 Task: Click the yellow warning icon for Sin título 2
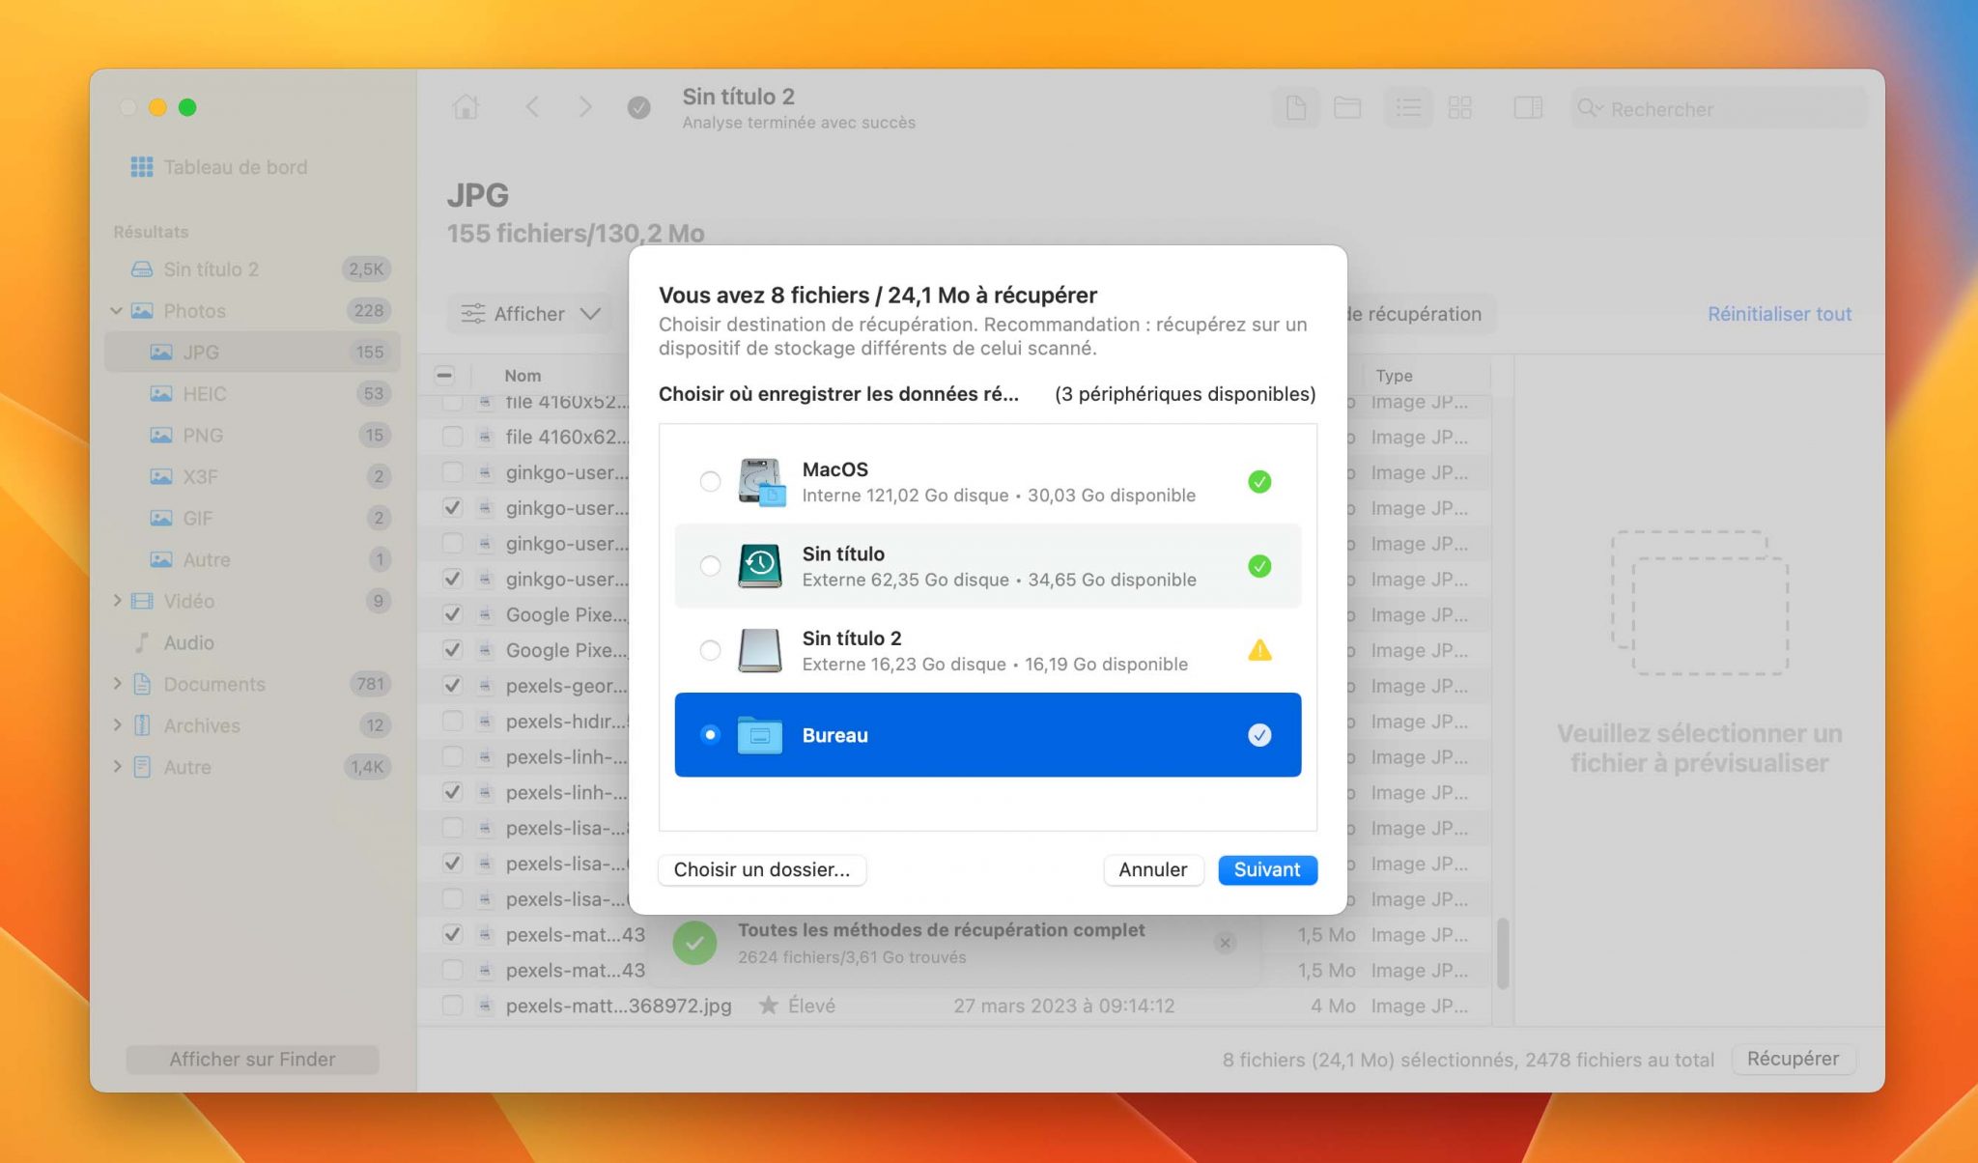click(1259, 650)
